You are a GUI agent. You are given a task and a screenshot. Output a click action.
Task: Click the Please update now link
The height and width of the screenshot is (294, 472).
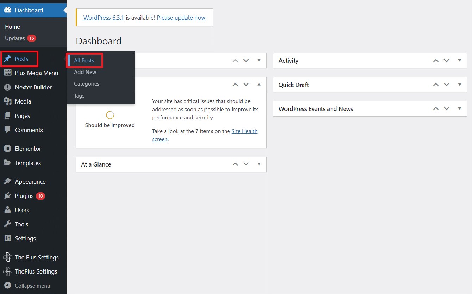pyautogui.click(x=181, y=18)
